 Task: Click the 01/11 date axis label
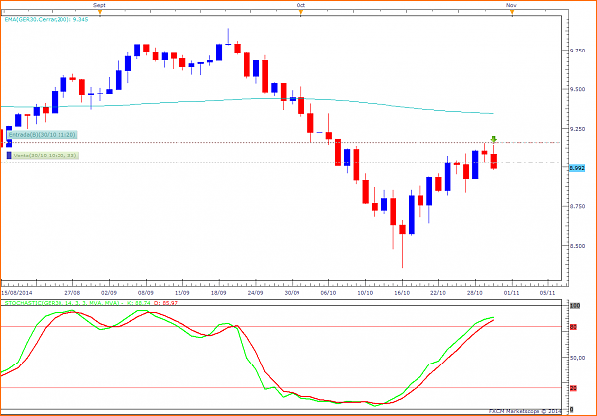(512, 293)
